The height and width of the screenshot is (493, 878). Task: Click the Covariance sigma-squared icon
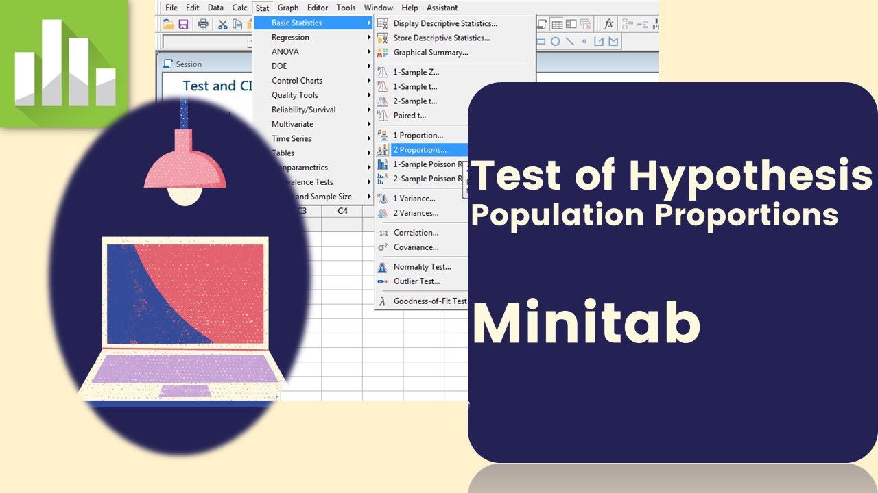pos(383,247)
